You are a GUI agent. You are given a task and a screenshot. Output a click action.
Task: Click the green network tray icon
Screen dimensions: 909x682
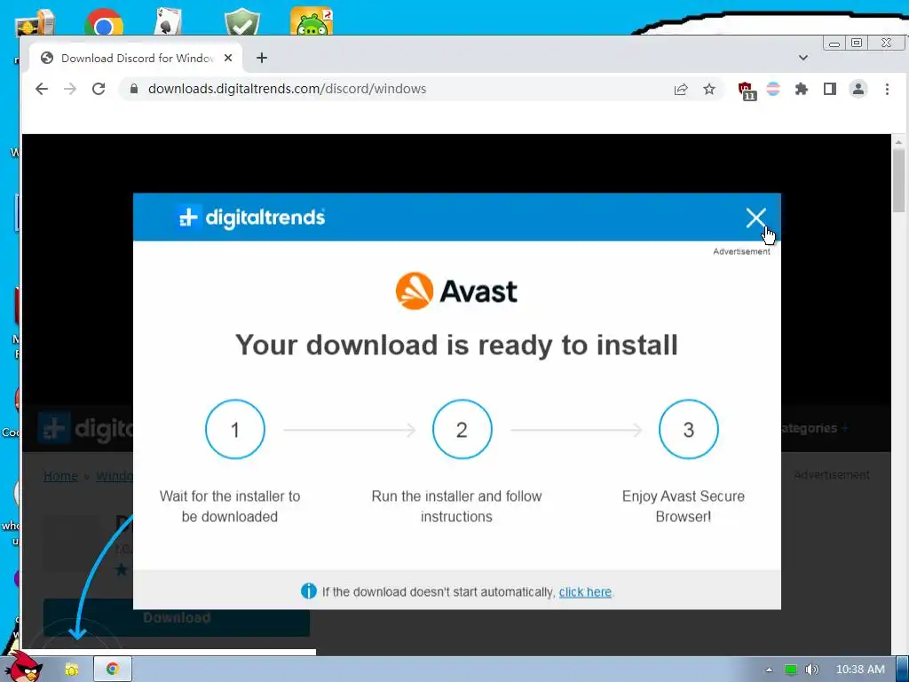790,670
